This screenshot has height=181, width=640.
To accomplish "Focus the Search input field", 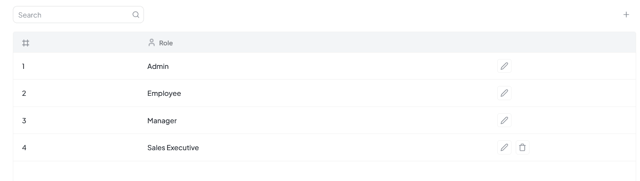I will pyautogui.click(x=74, y=15).
